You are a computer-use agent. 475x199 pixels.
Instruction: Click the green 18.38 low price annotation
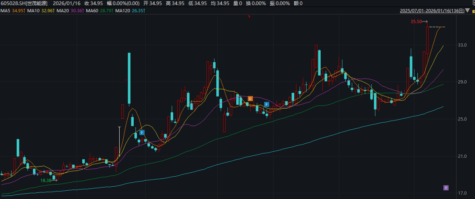pos(46,180)
